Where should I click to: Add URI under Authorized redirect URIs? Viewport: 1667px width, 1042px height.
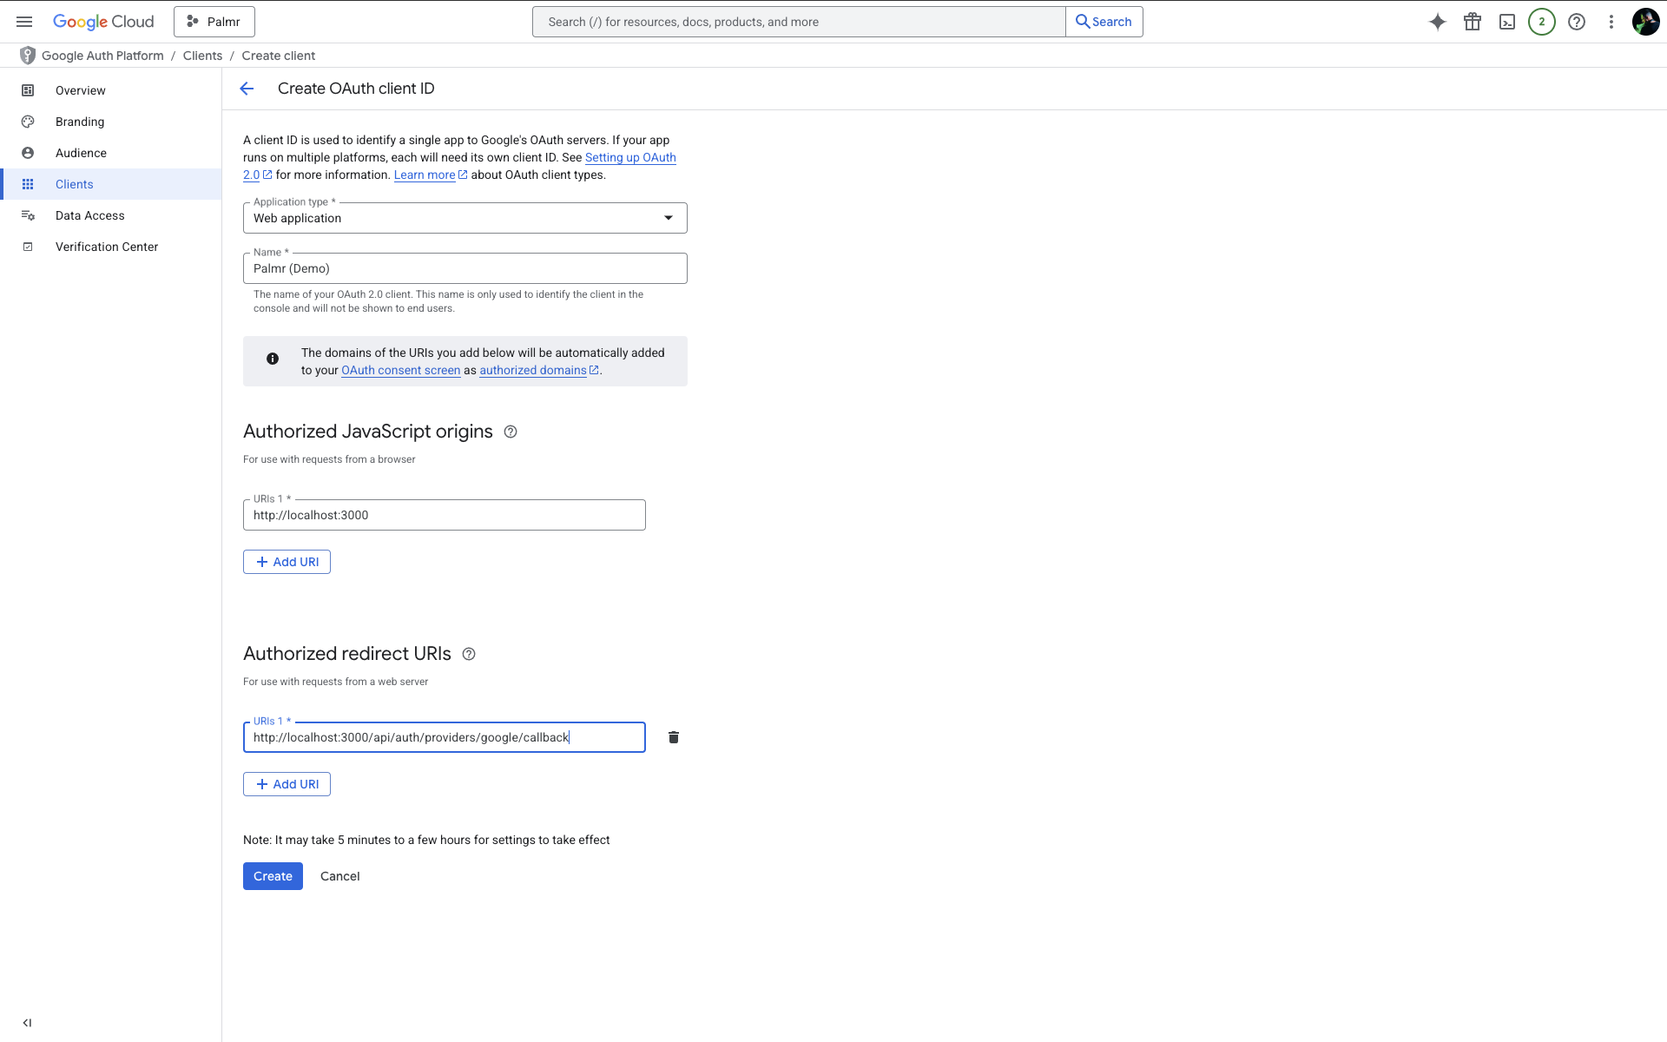[287, 784]
